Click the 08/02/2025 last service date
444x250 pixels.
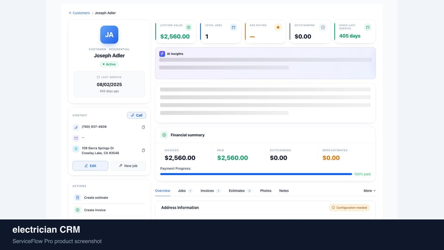pyautogui.click(x=109, y=84)
